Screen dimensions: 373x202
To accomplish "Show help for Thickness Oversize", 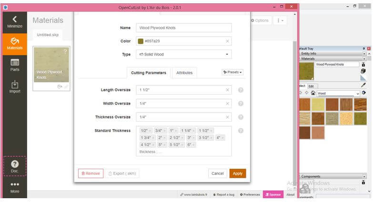I will pyautogui.click(x=241, y=117).
